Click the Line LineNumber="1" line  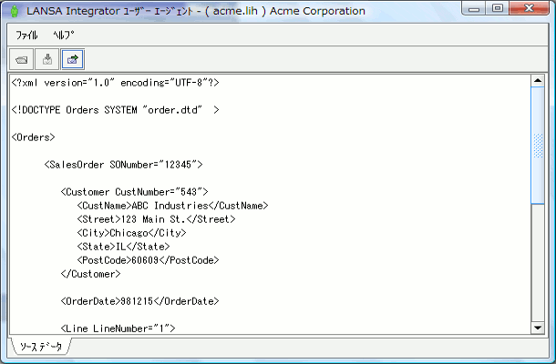click(118, 329)
